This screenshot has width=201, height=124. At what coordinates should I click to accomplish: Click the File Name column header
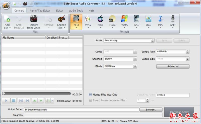pyautogui.click(x=23, y=38)
